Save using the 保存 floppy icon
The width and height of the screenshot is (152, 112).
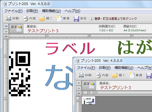tap(76, 18)
